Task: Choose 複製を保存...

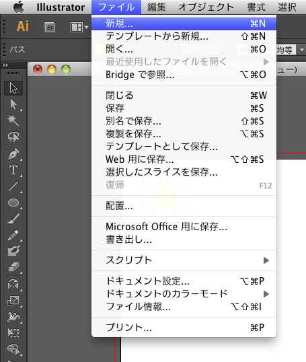Action: pos(184,133)
